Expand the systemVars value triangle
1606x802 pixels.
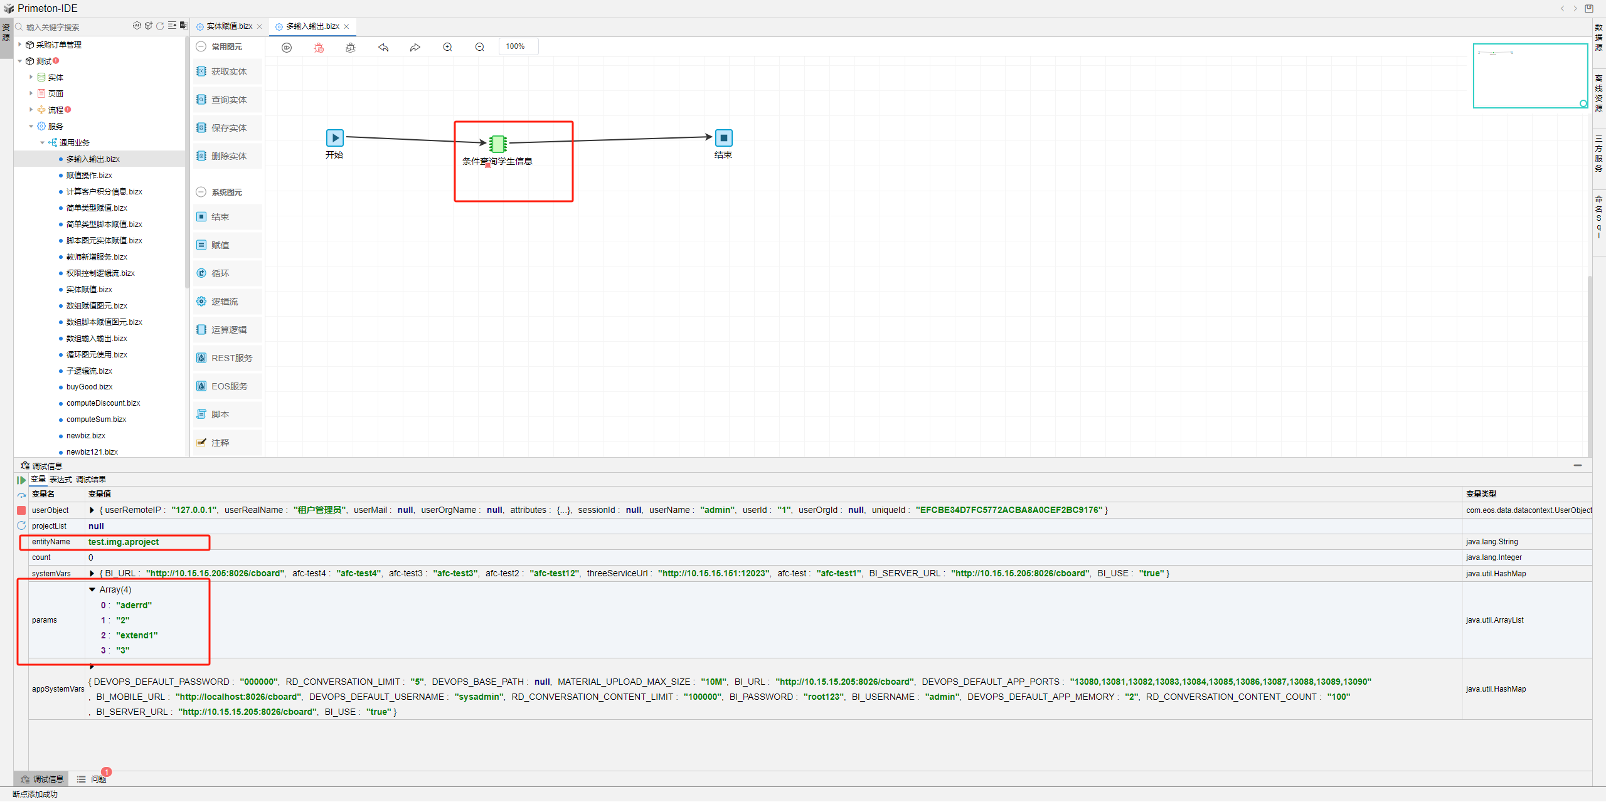92,574
